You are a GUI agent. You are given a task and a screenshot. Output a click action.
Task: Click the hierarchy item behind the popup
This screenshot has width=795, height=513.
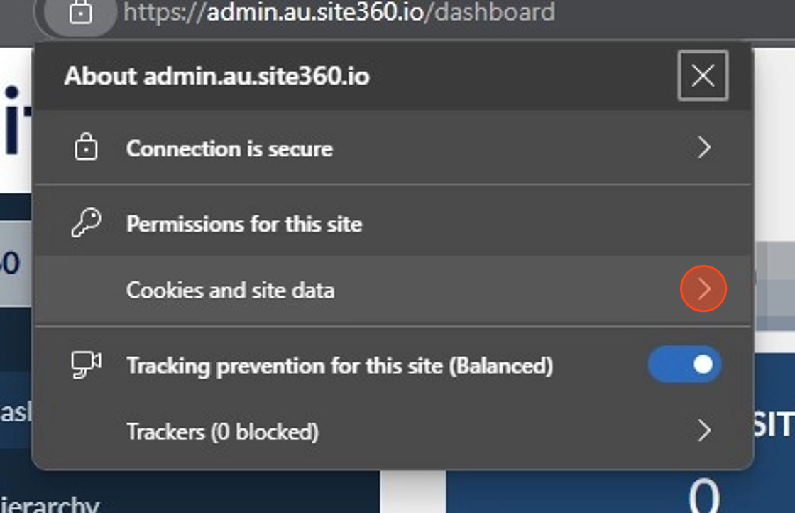(x=50, y=504)
